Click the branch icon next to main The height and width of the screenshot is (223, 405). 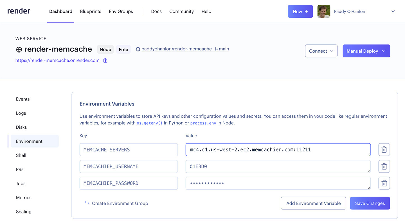(x=216, y=49)
